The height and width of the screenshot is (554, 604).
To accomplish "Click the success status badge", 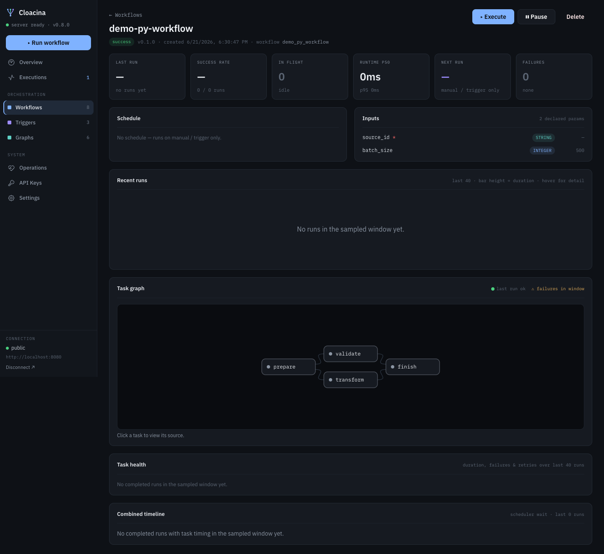I will coord(122,42).
